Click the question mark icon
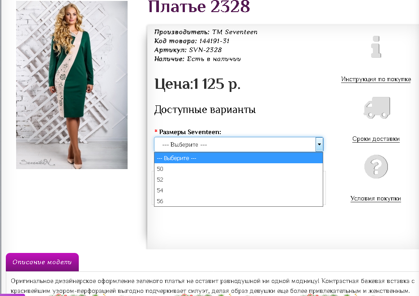 tap(376, 167)
